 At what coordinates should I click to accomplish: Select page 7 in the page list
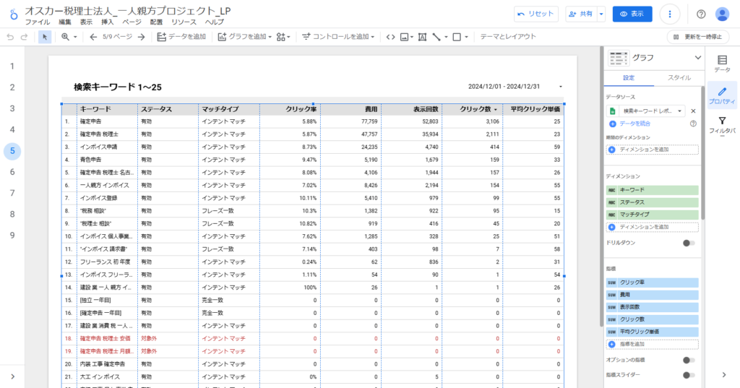(x=12, y=193)
